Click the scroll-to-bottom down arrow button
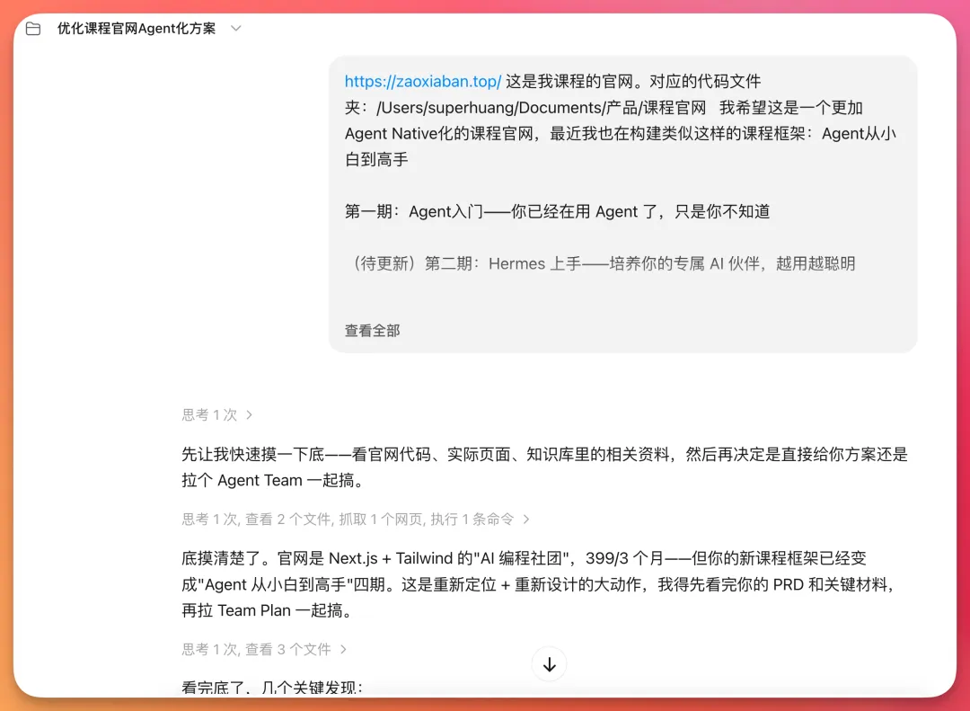This screenshot has width=970, height=711. pyautogui.click(x=550, y=664)
